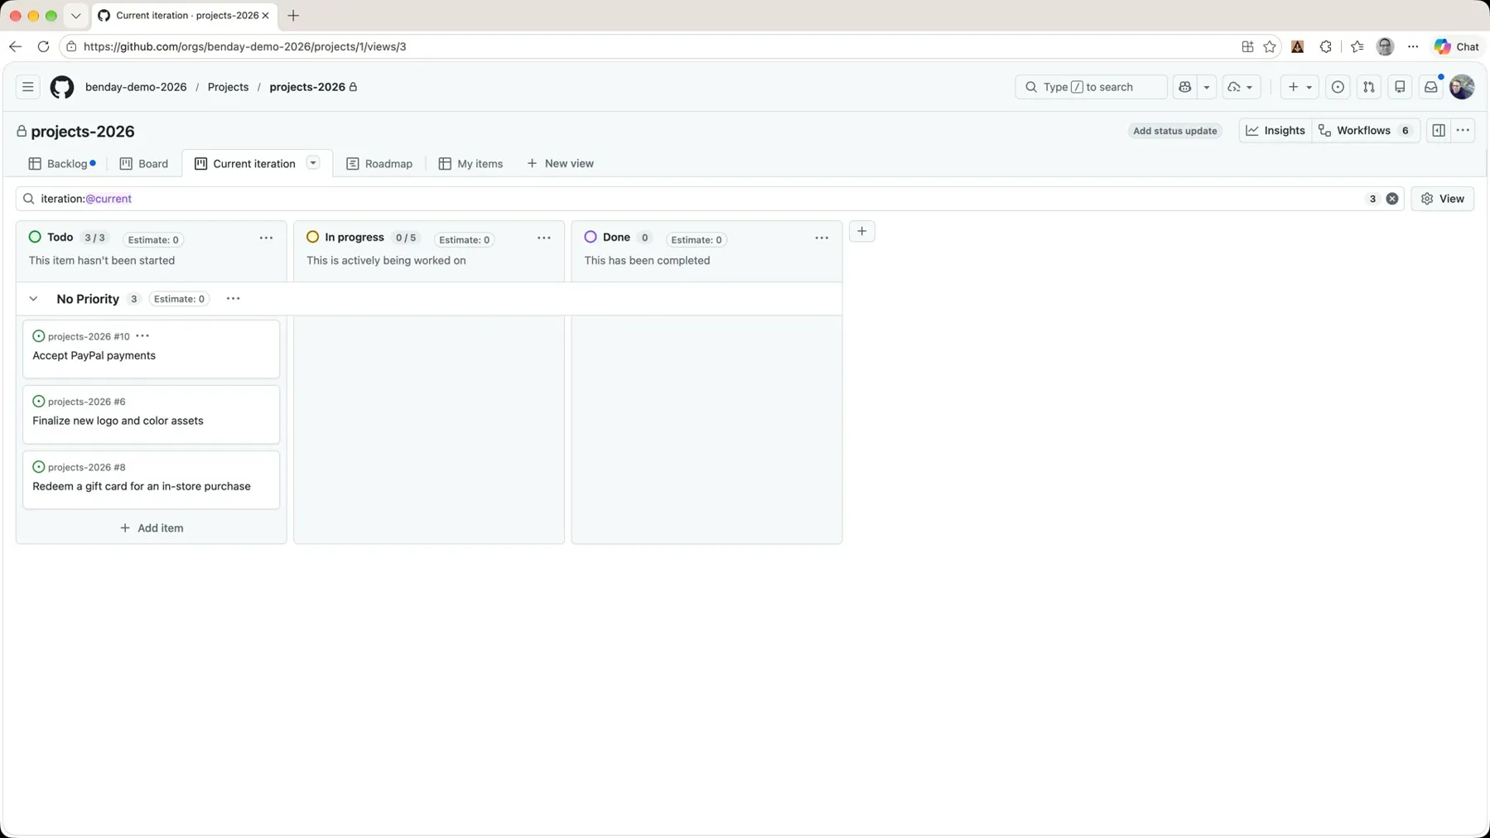Go to the GitHub homepage logo
This screenshot has height=838, width=1490.
62,87
